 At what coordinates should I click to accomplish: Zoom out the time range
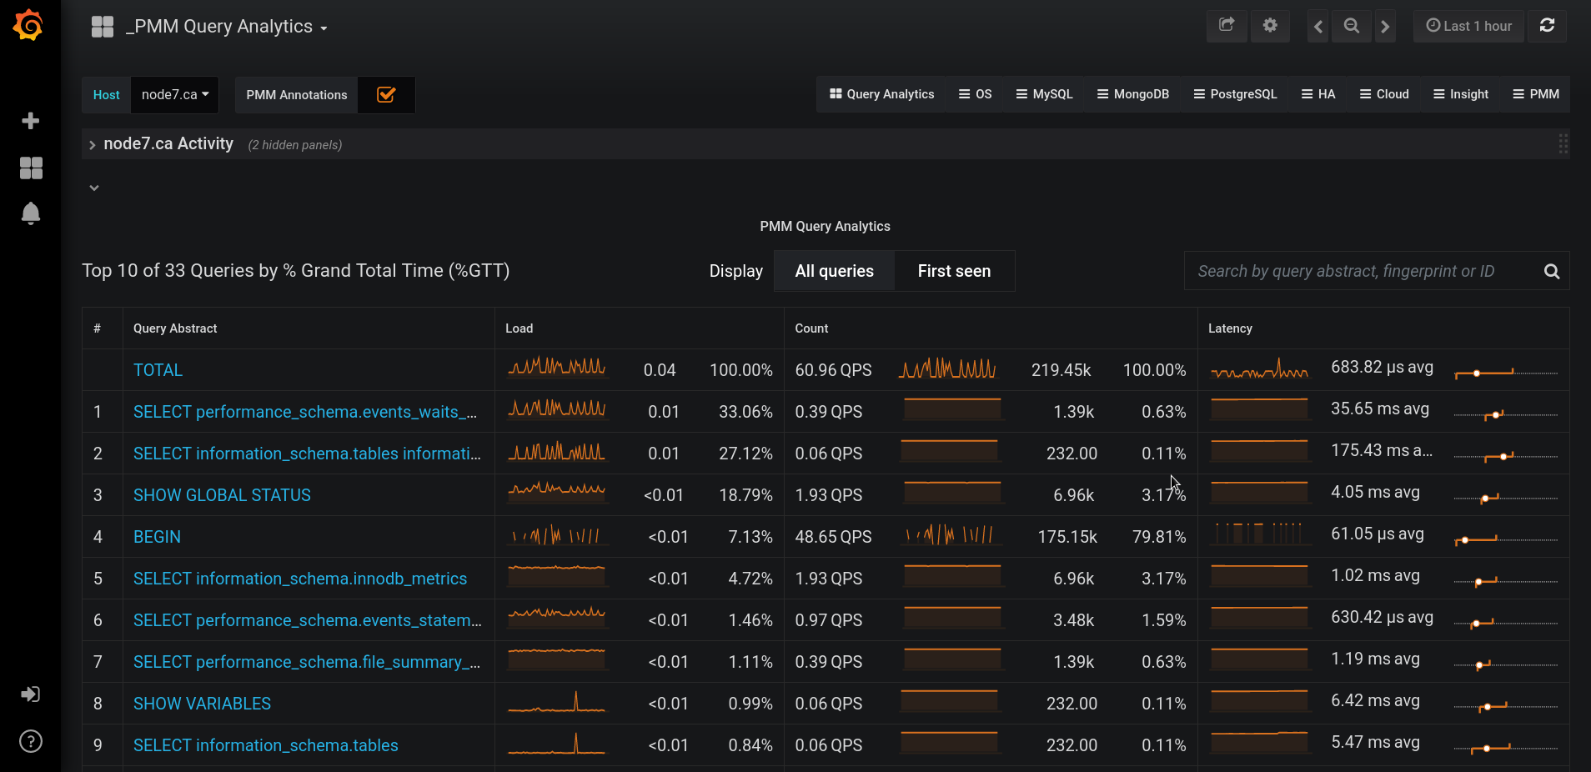pos(1351,26)
